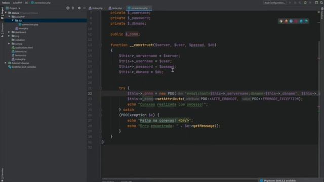Click public $_conn declaration
The width and height of the screenshot is (324, 182).
point(125,34)
